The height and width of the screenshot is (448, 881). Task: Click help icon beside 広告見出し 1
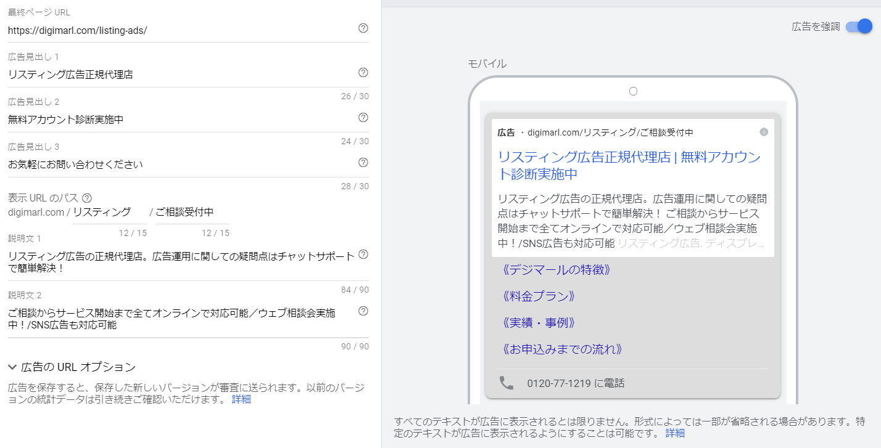(363, 73)
